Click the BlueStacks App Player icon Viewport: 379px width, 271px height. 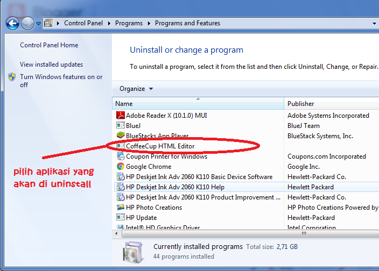pos(121,135)
